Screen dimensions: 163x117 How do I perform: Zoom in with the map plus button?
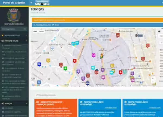click(x=153, y=79)
